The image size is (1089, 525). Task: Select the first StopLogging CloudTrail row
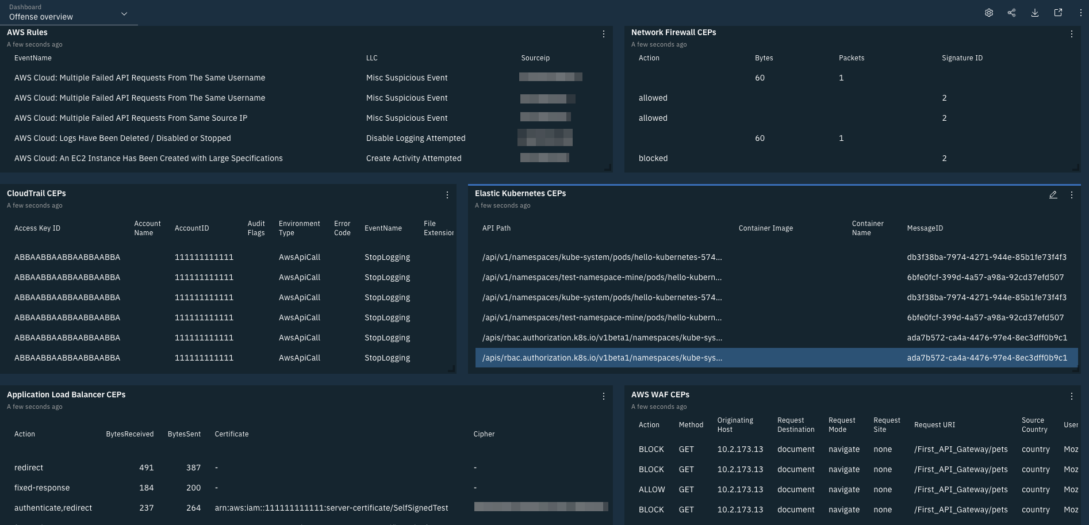click(x=230, y=257)
